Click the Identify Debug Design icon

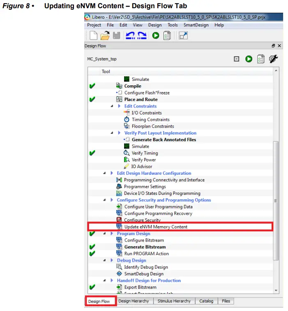119,267
